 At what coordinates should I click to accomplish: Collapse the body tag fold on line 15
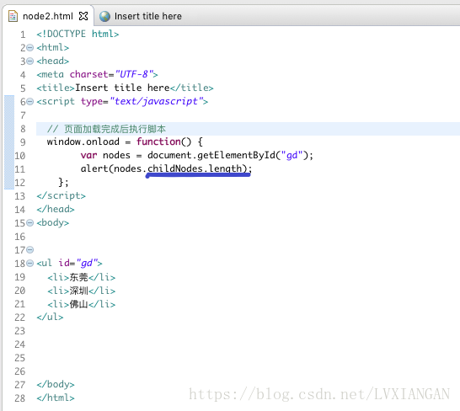[30, 223]
